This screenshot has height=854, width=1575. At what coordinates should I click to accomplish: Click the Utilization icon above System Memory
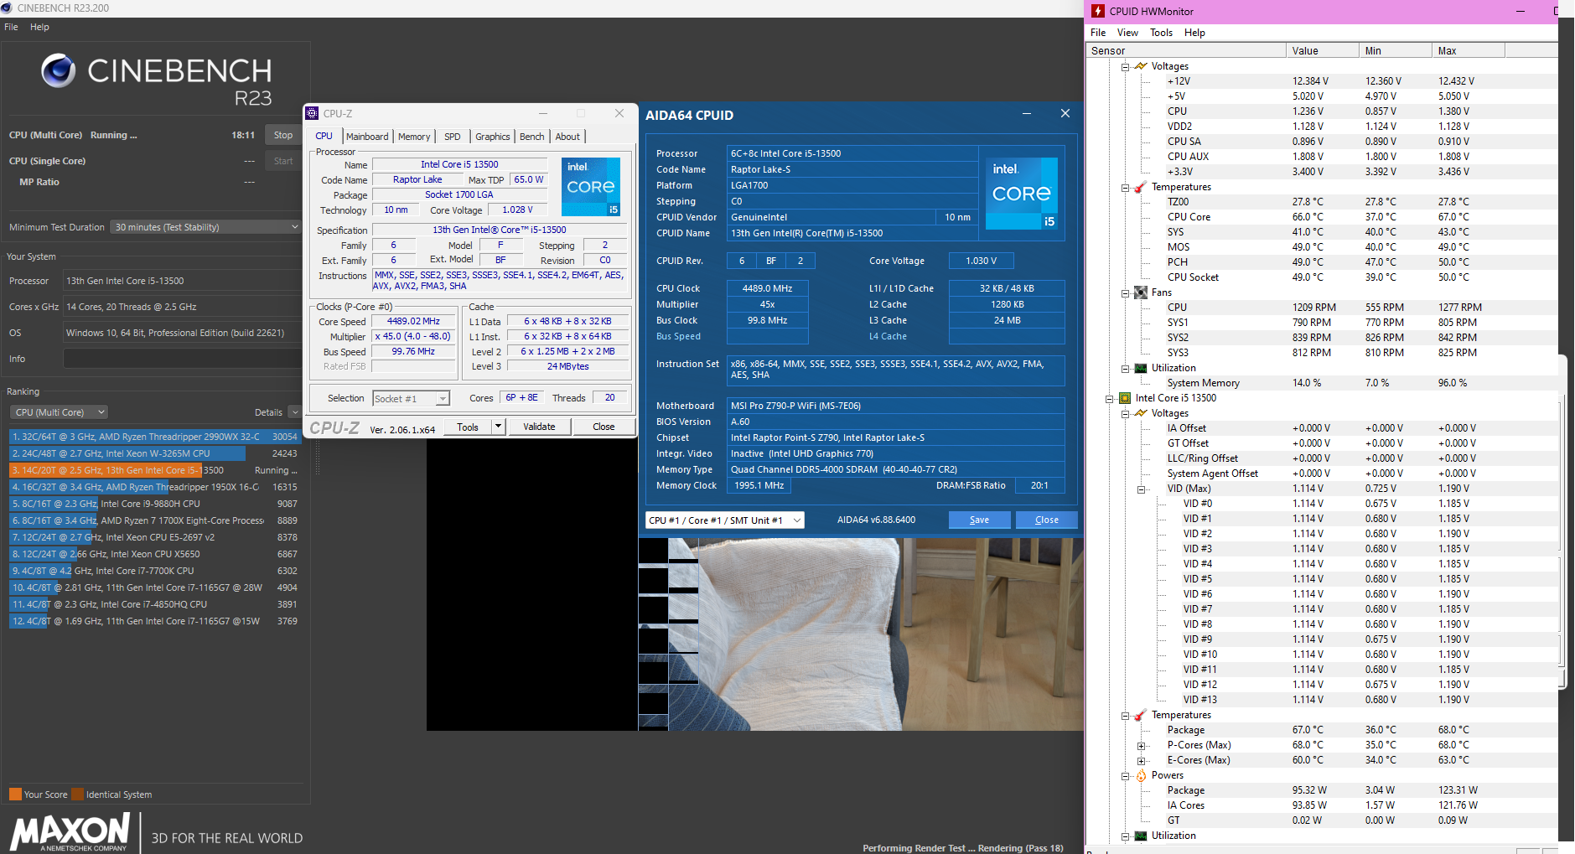click(x=1140, y=368)
